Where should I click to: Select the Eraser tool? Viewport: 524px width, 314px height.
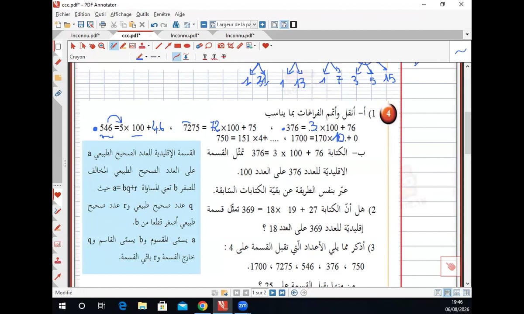click(199, 46)
